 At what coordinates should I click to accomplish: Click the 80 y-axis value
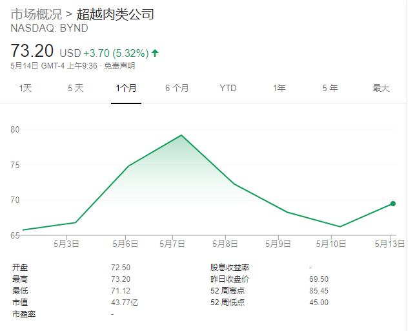click(15, 129)
